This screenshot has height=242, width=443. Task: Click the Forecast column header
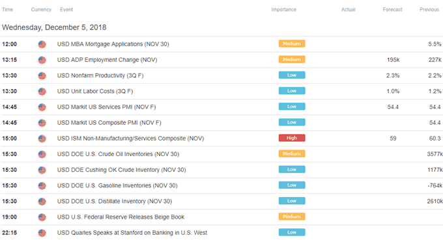[x=392, y=10]
